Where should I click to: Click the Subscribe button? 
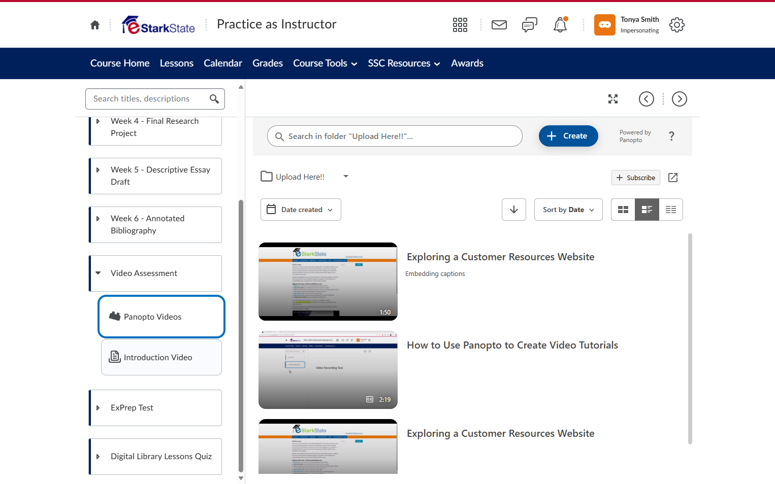point(636,178)
